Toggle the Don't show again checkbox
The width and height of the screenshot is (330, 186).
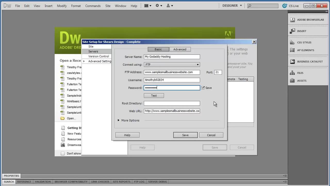63,153
